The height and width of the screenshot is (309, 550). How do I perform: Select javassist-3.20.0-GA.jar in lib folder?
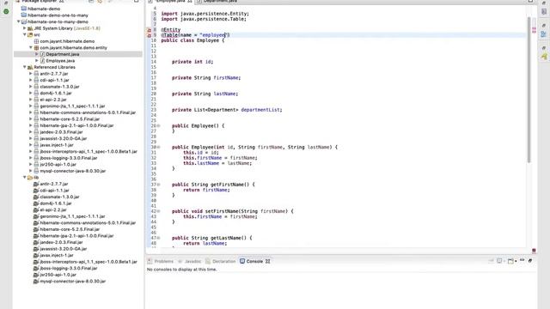[x=64, y=249]
